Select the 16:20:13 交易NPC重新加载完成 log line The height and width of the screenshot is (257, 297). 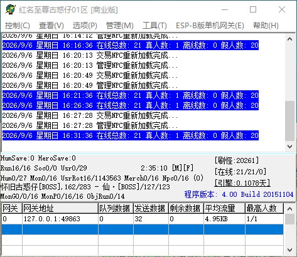(x=90, y=55)
